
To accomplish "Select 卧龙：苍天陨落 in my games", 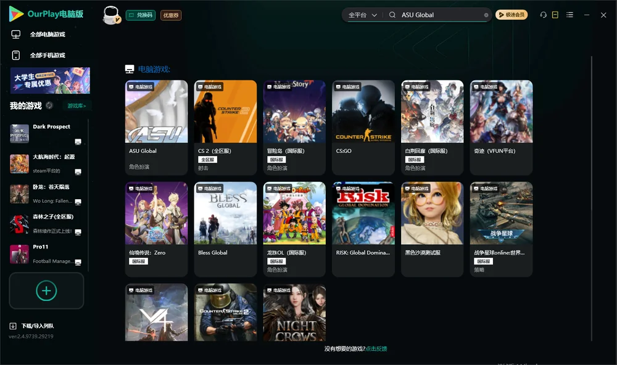I will [46, 194].
